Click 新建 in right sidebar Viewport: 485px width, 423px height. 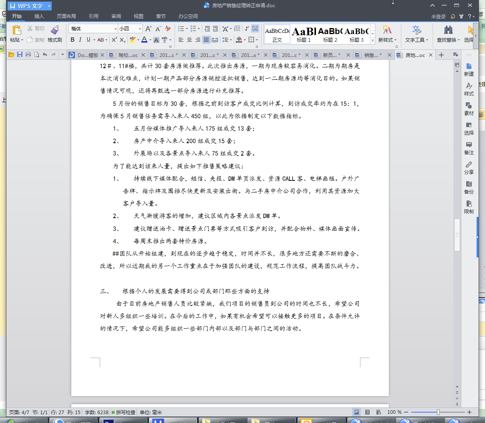pos(469,69)
